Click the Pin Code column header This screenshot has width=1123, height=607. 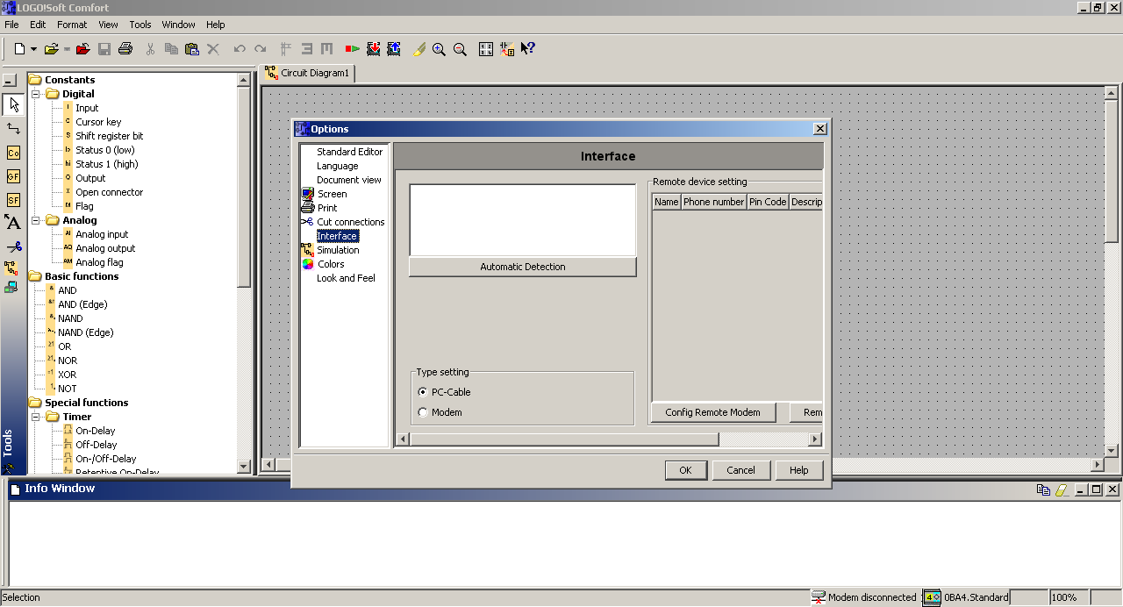click(x=768, y=202)
